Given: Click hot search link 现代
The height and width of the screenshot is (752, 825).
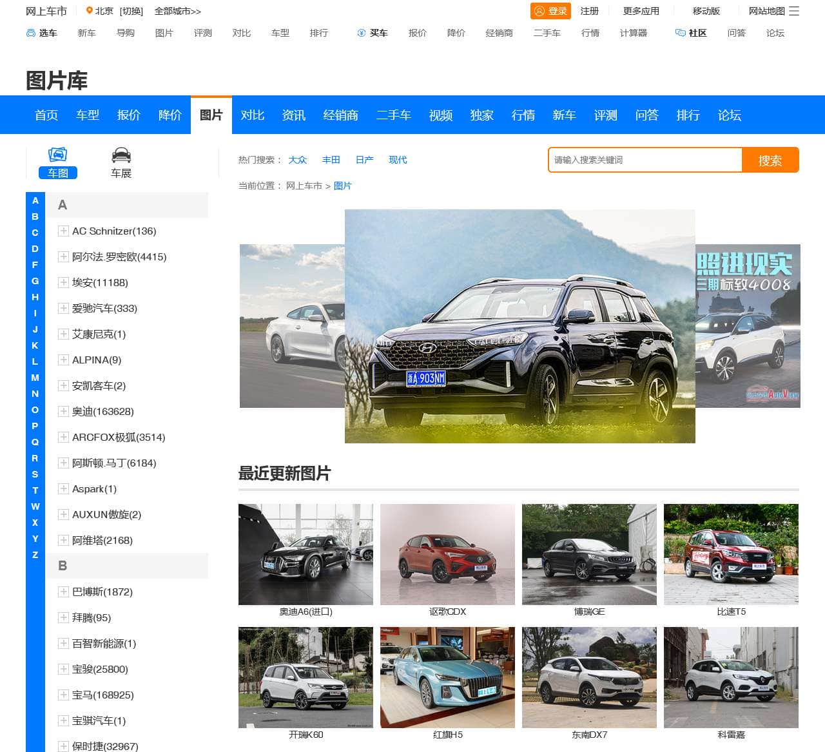Looking at the screenshot, I should (x=398, y=160).
